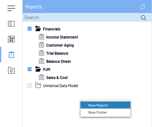Click the refresh icon in Reports header
Screen dimensions: 152x127
tap(143, 7)
